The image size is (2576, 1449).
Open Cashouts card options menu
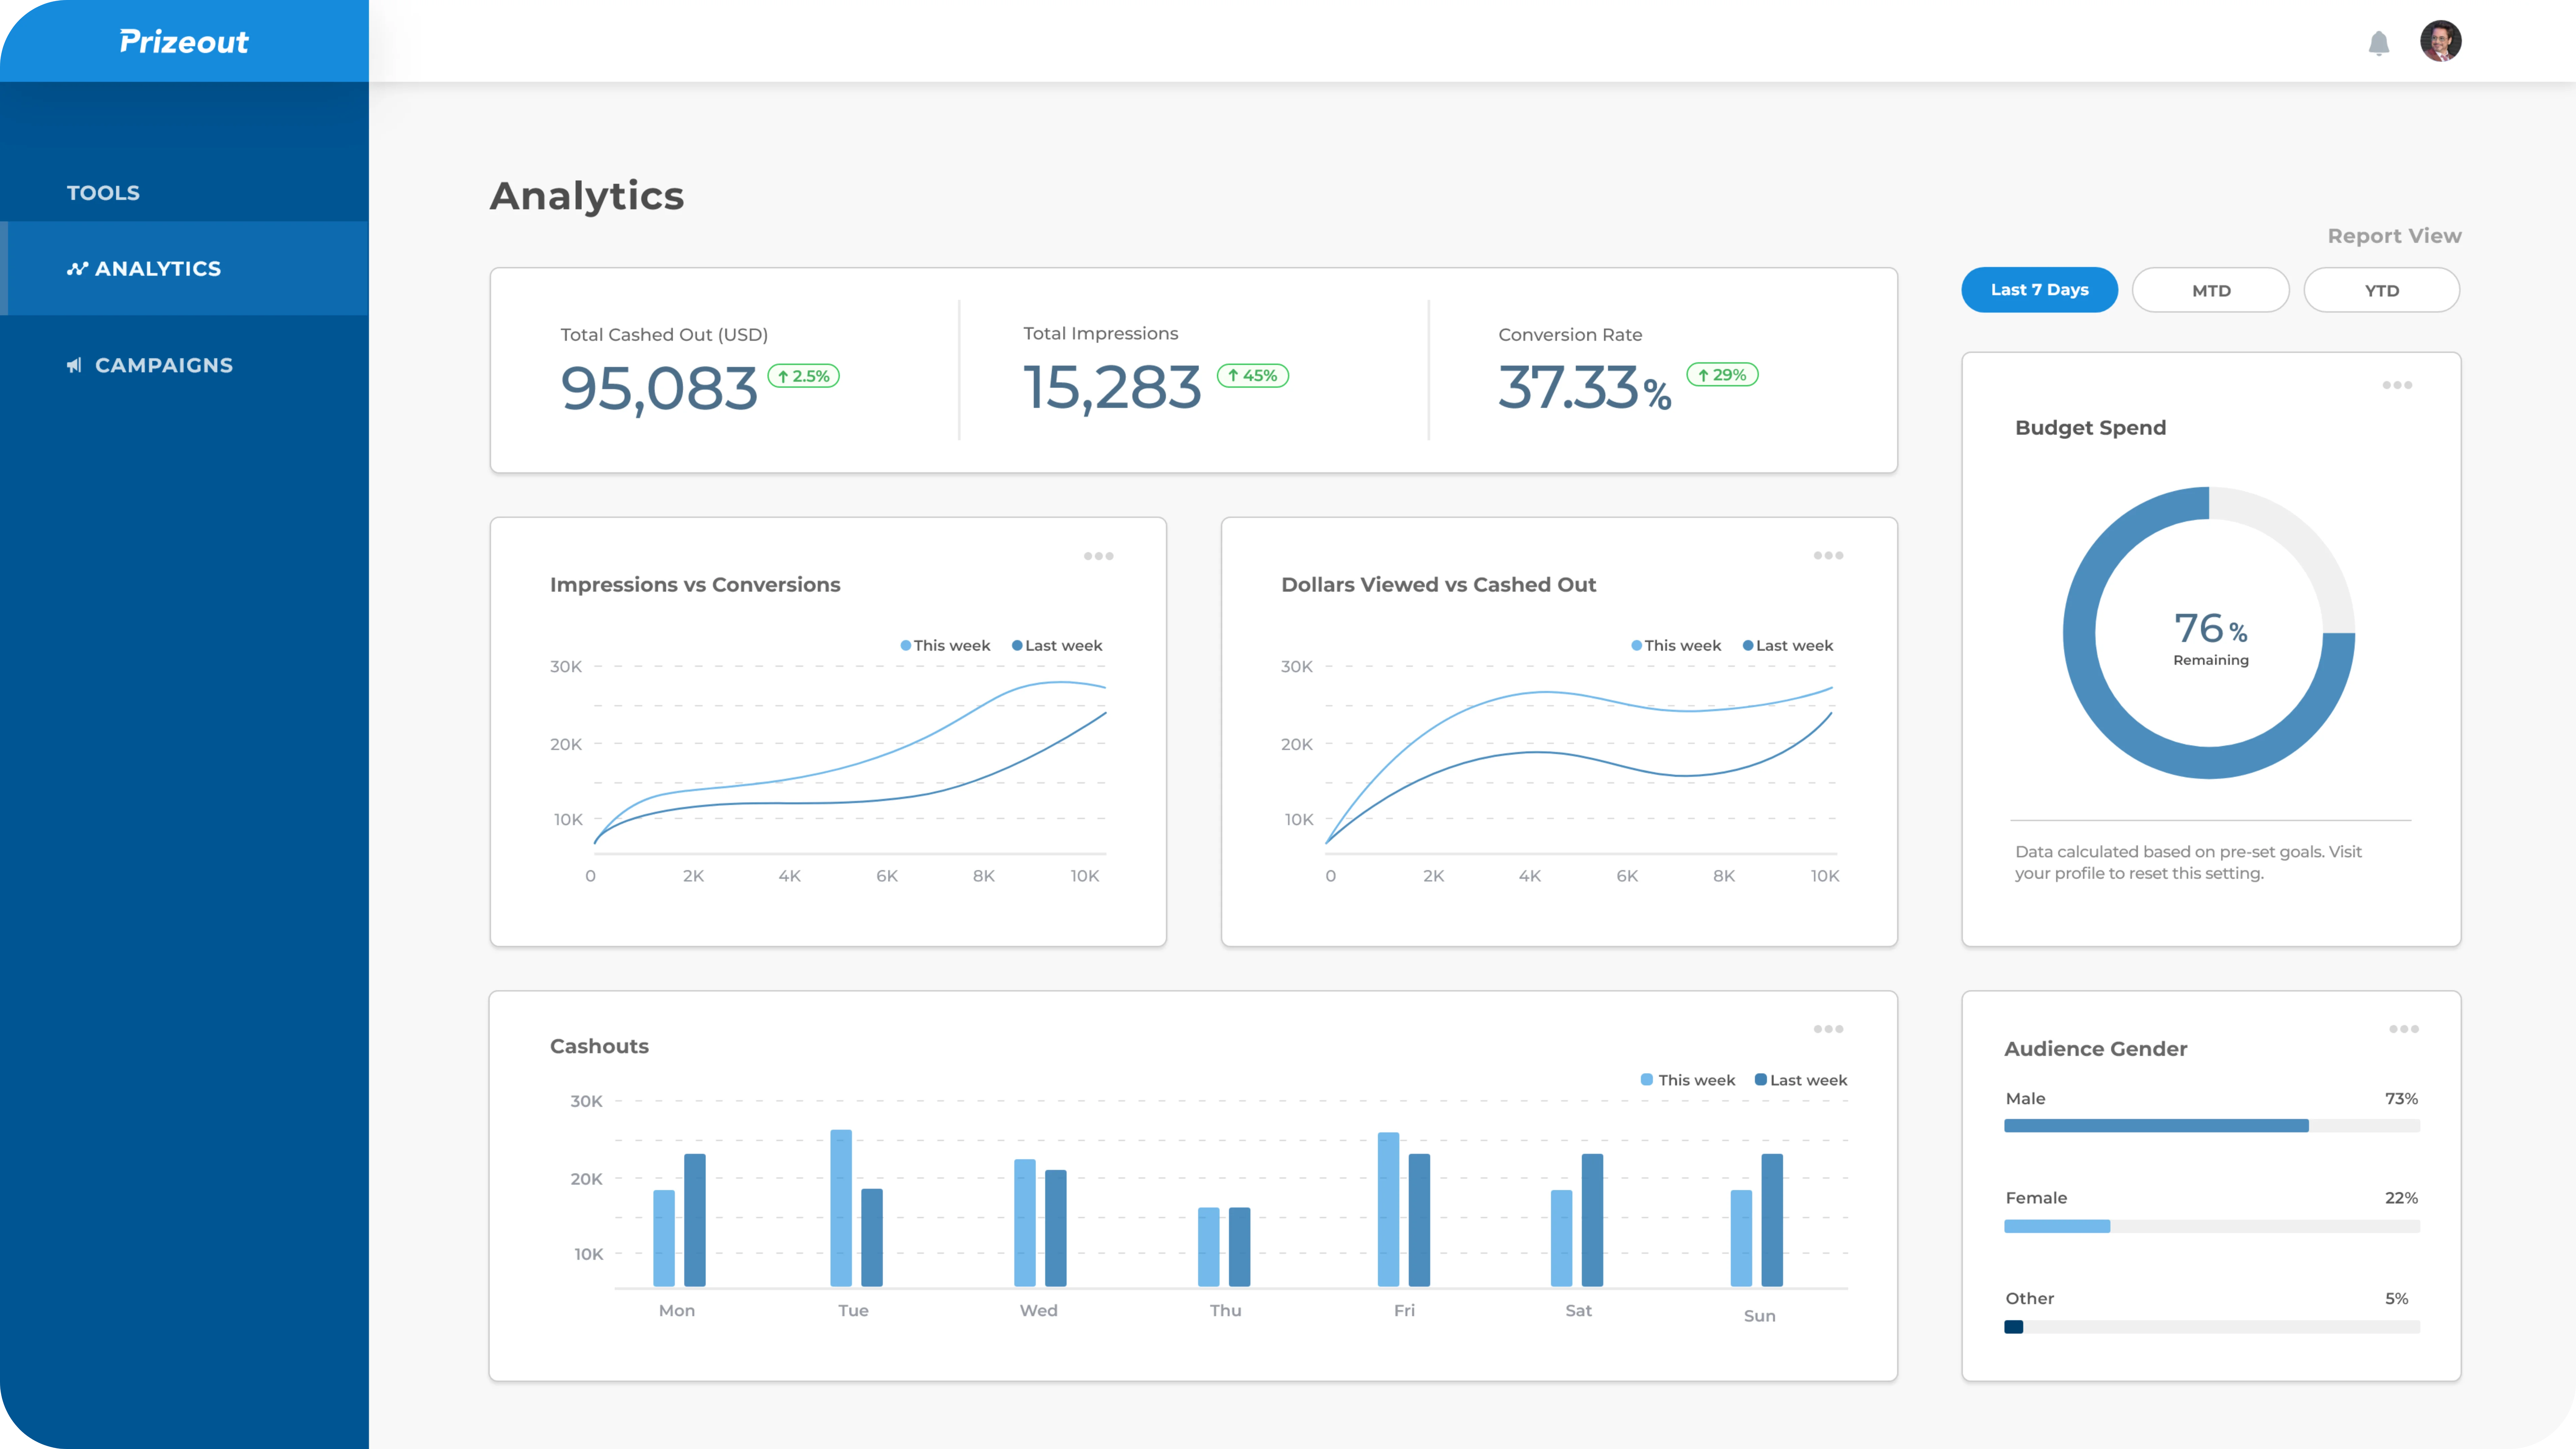[1828, 1029]
